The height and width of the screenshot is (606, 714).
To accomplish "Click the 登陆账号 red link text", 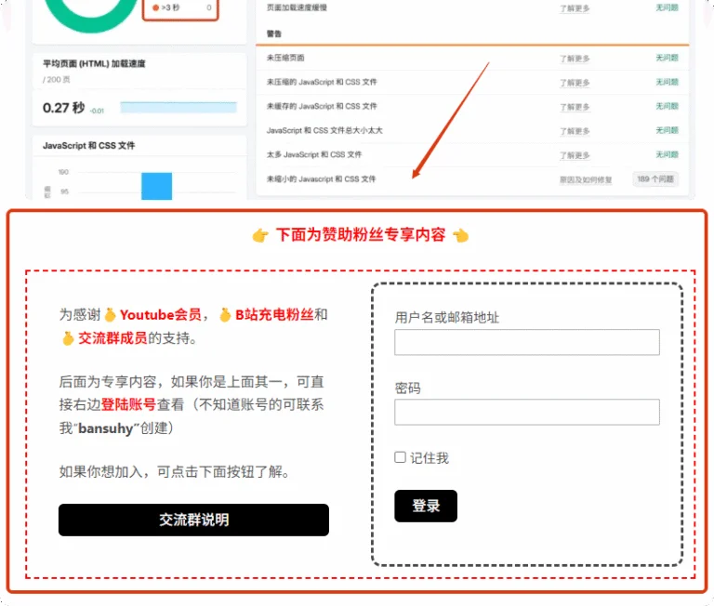I will tap(128, 404).
